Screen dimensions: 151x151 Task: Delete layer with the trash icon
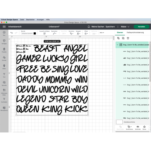point(128,38)
